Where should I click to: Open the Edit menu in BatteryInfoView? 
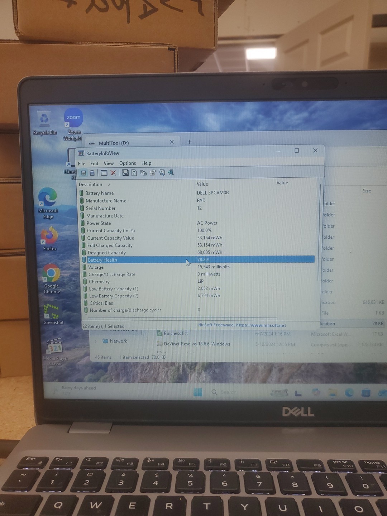click(94, 163)
